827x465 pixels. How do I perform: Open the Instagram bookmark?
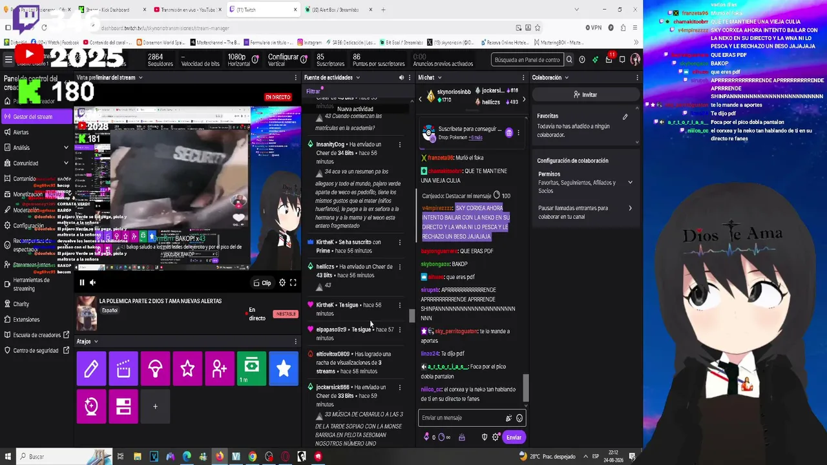coord(310,43)
